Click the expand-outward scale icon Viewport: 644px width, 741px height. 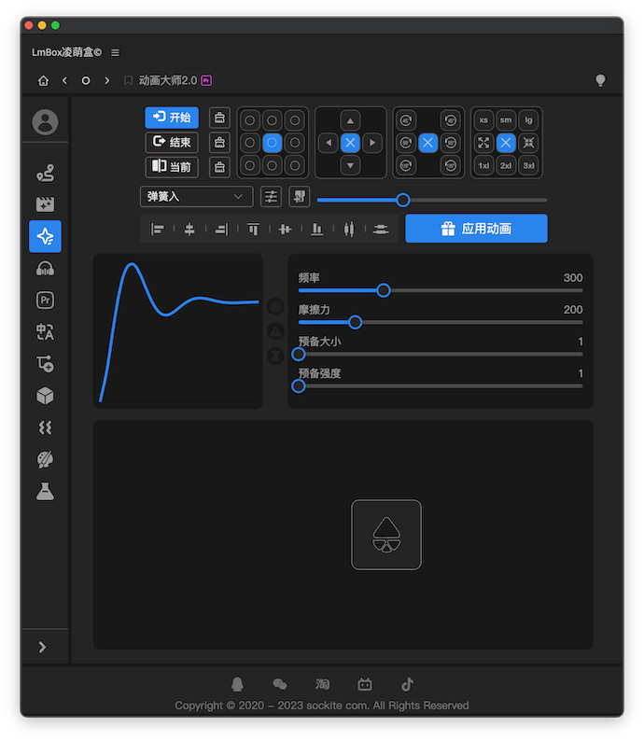point(483,143)
